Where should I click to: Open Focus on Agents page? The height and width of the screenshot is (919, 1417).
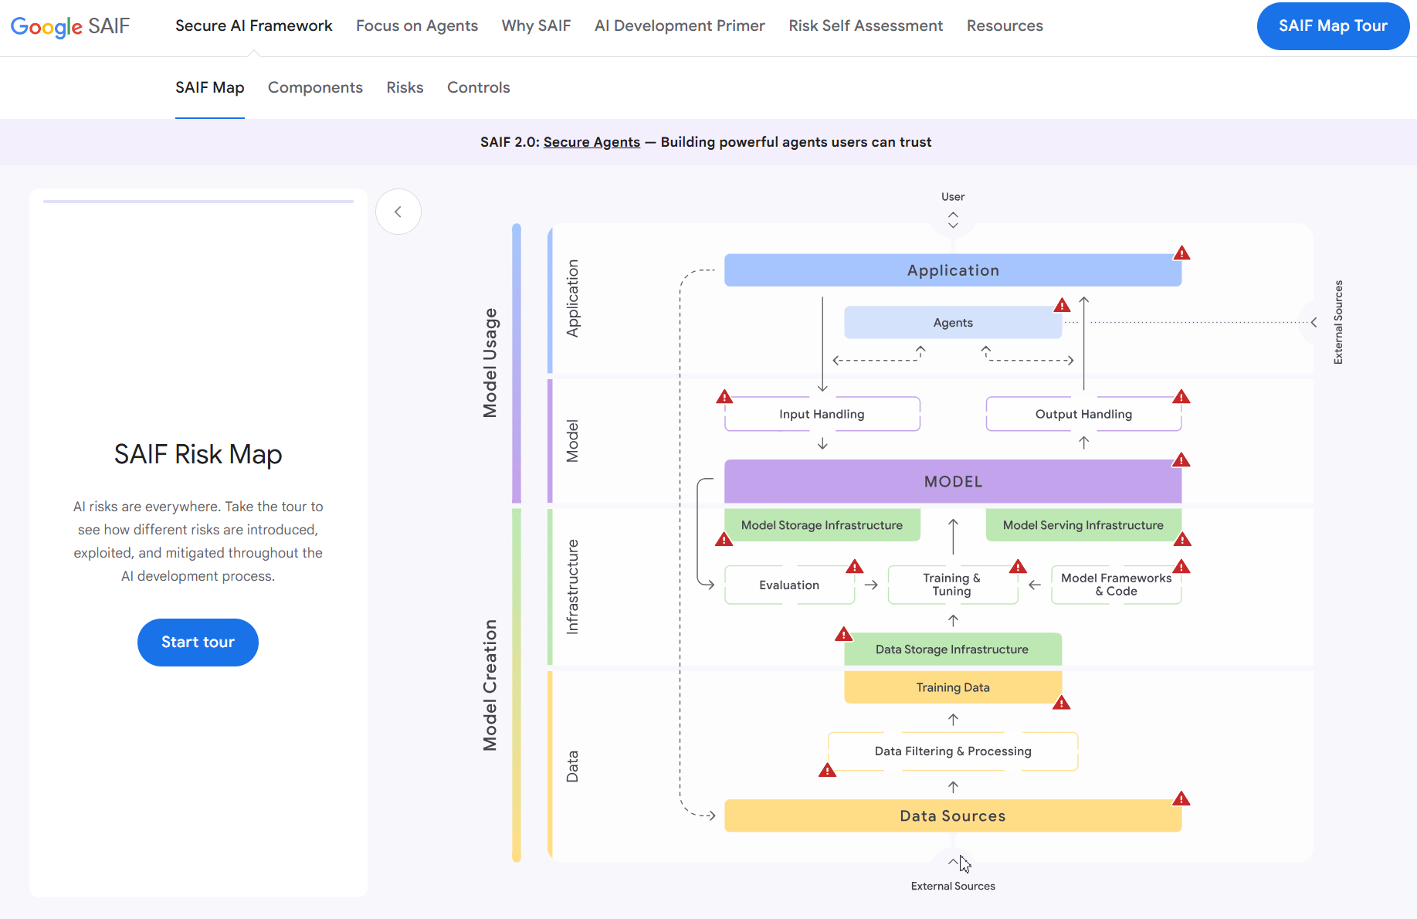[x=417, y=25]
